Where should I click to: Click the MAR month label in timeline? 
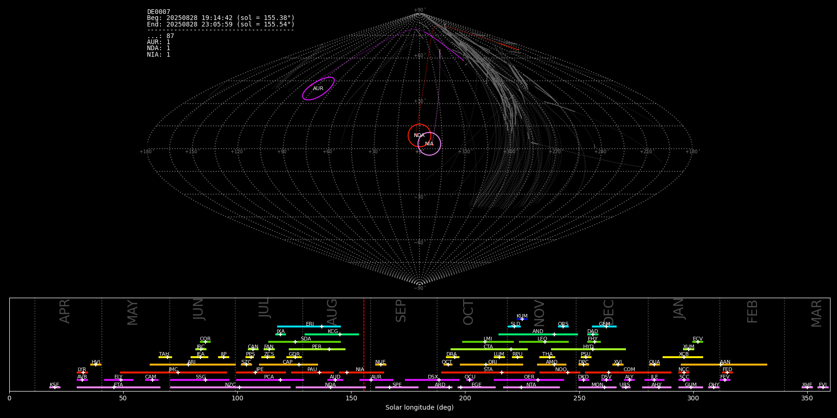[x=817, y=313]
